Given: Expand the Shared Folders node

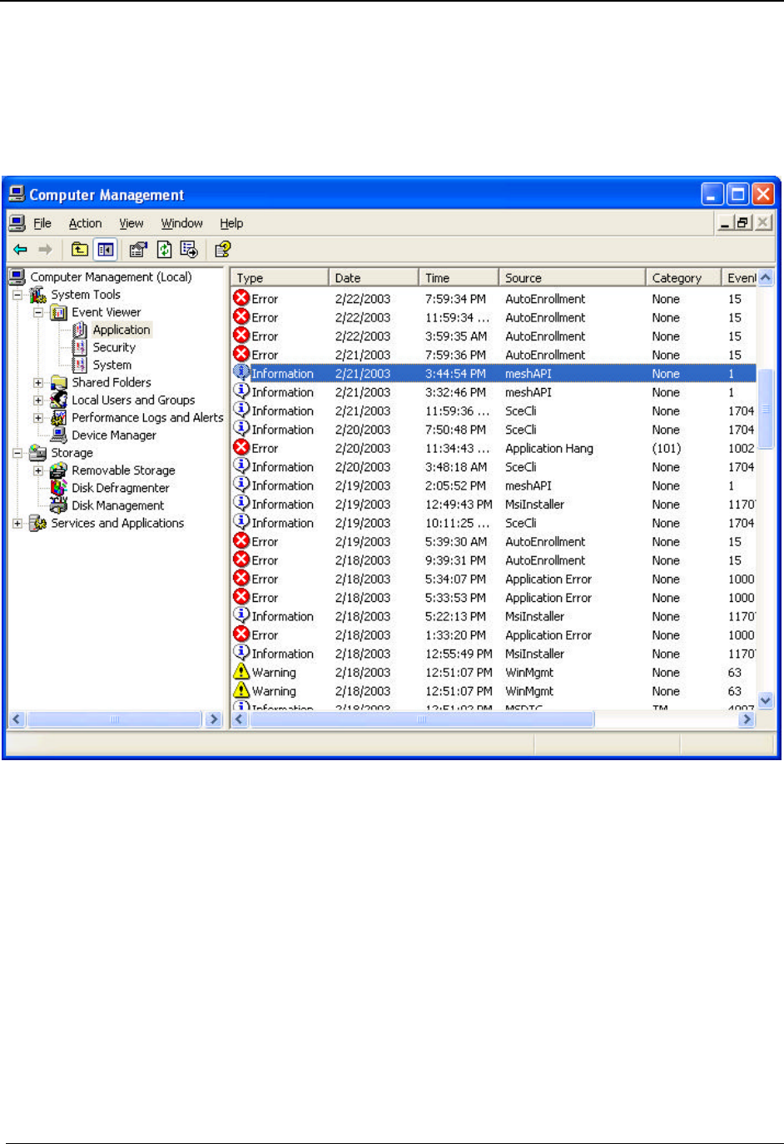Looking at the screenshot, I should click(x=38, y=382).
